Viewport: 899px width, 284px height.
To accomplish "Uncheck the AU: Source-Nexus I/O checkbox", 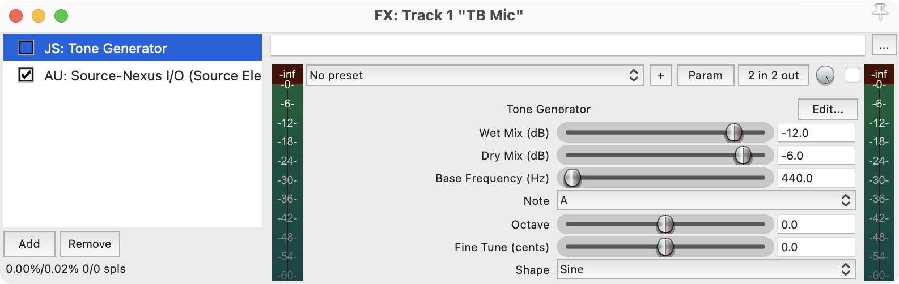I will tap(26, 75).
